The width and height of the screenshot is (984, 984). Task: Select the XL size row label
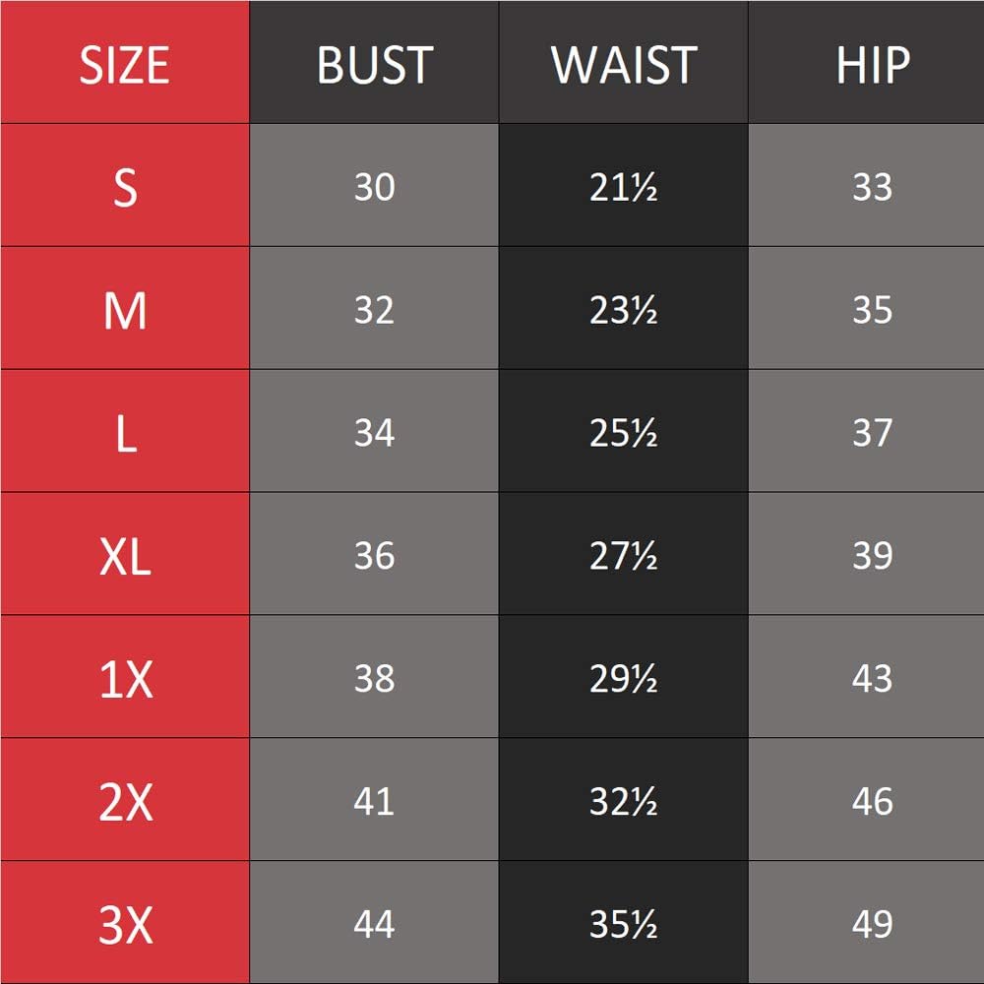coord(124,556)
